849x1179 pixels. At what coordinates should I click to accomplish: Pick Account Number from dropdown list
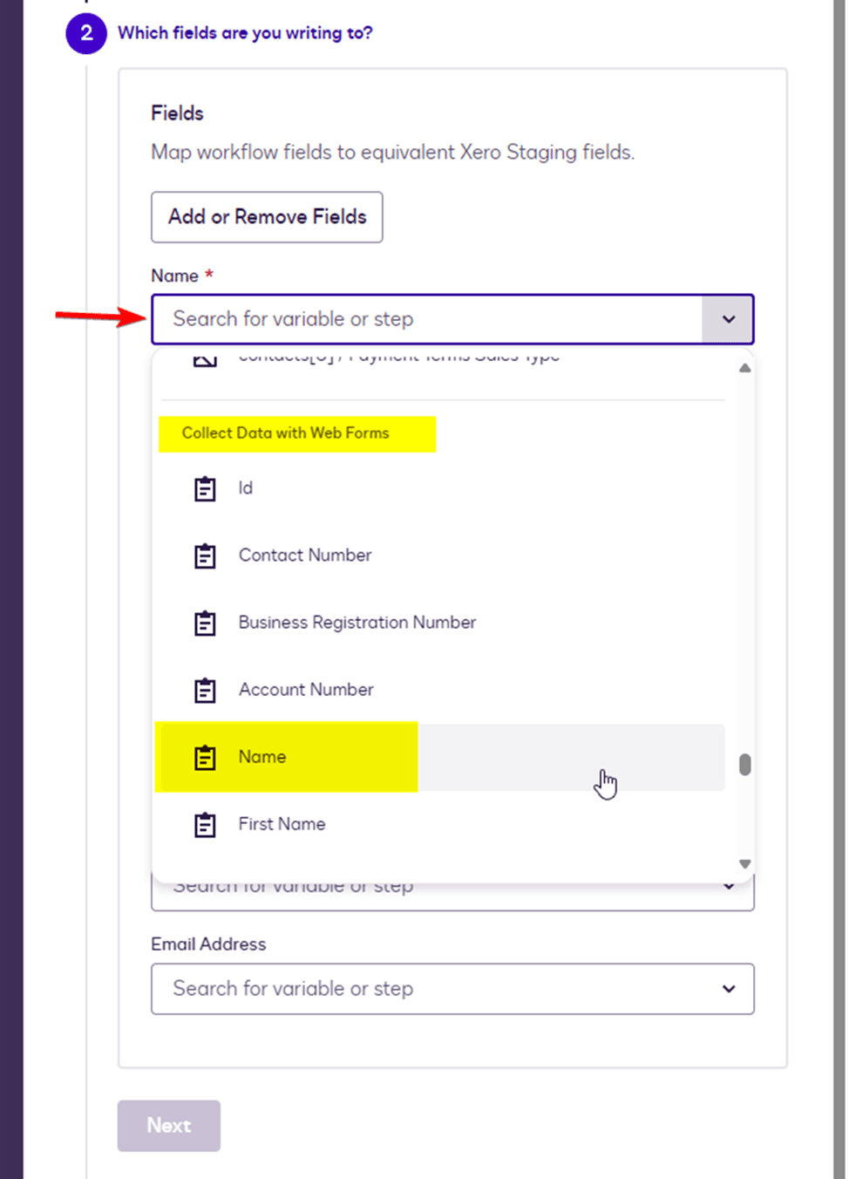[x=306, y=690]
